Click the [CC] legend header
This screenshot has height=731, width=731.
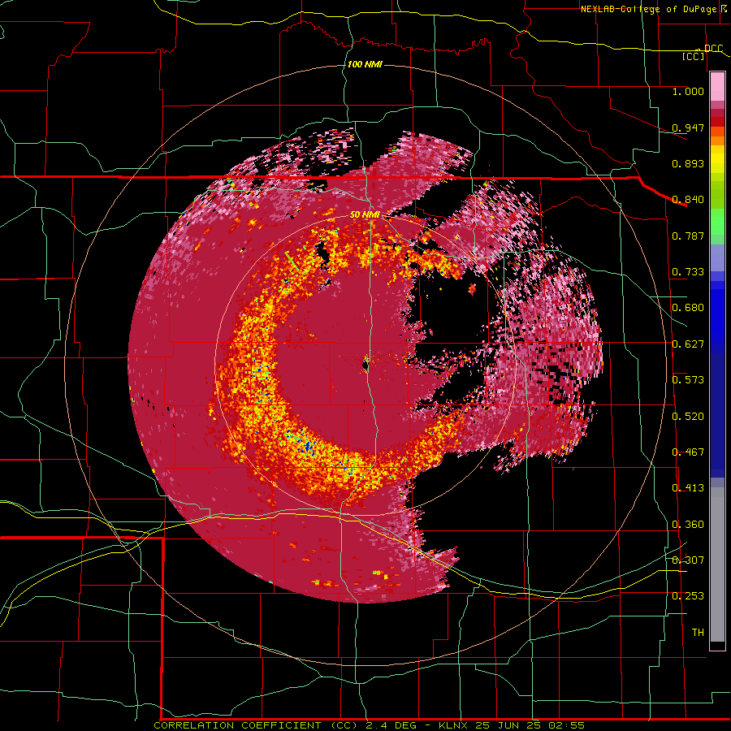click(694, 56)
